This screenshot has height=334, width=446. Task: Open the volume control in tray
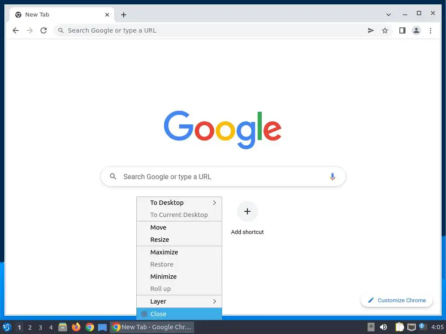[383, 327]
